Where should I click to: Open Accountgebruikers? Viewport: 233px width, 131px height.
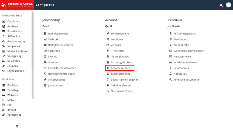pyautogui.click(x=122, y=62)
